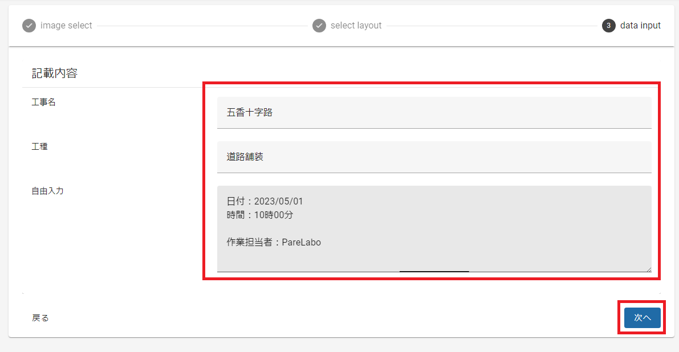Open the 'select layout' step label
This screenshot has width=679, height=352.
356,26
